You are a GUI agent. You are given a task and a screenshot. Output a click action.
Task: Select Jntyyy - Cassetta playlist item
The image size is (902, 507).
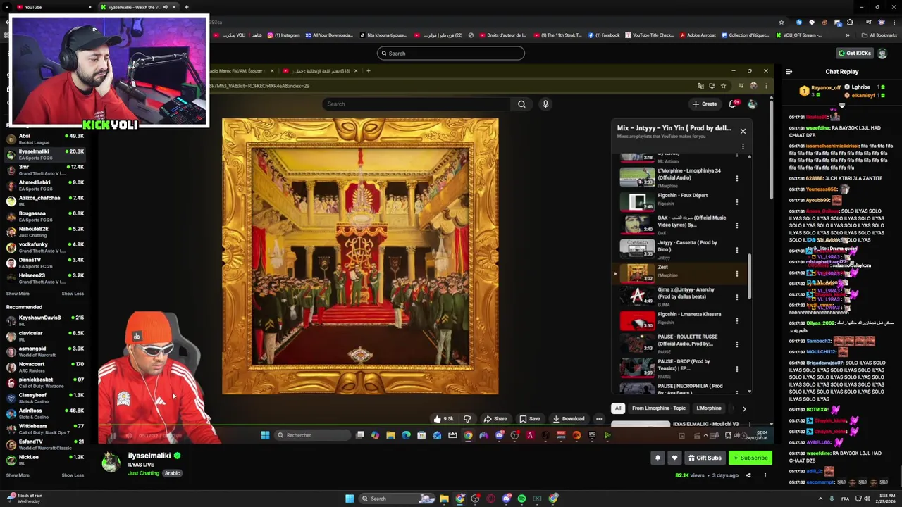point(679,249)
